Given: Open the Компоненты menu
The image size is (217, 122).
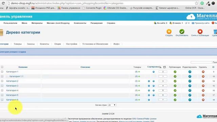Looking at the screenshot, I should 80,23.
